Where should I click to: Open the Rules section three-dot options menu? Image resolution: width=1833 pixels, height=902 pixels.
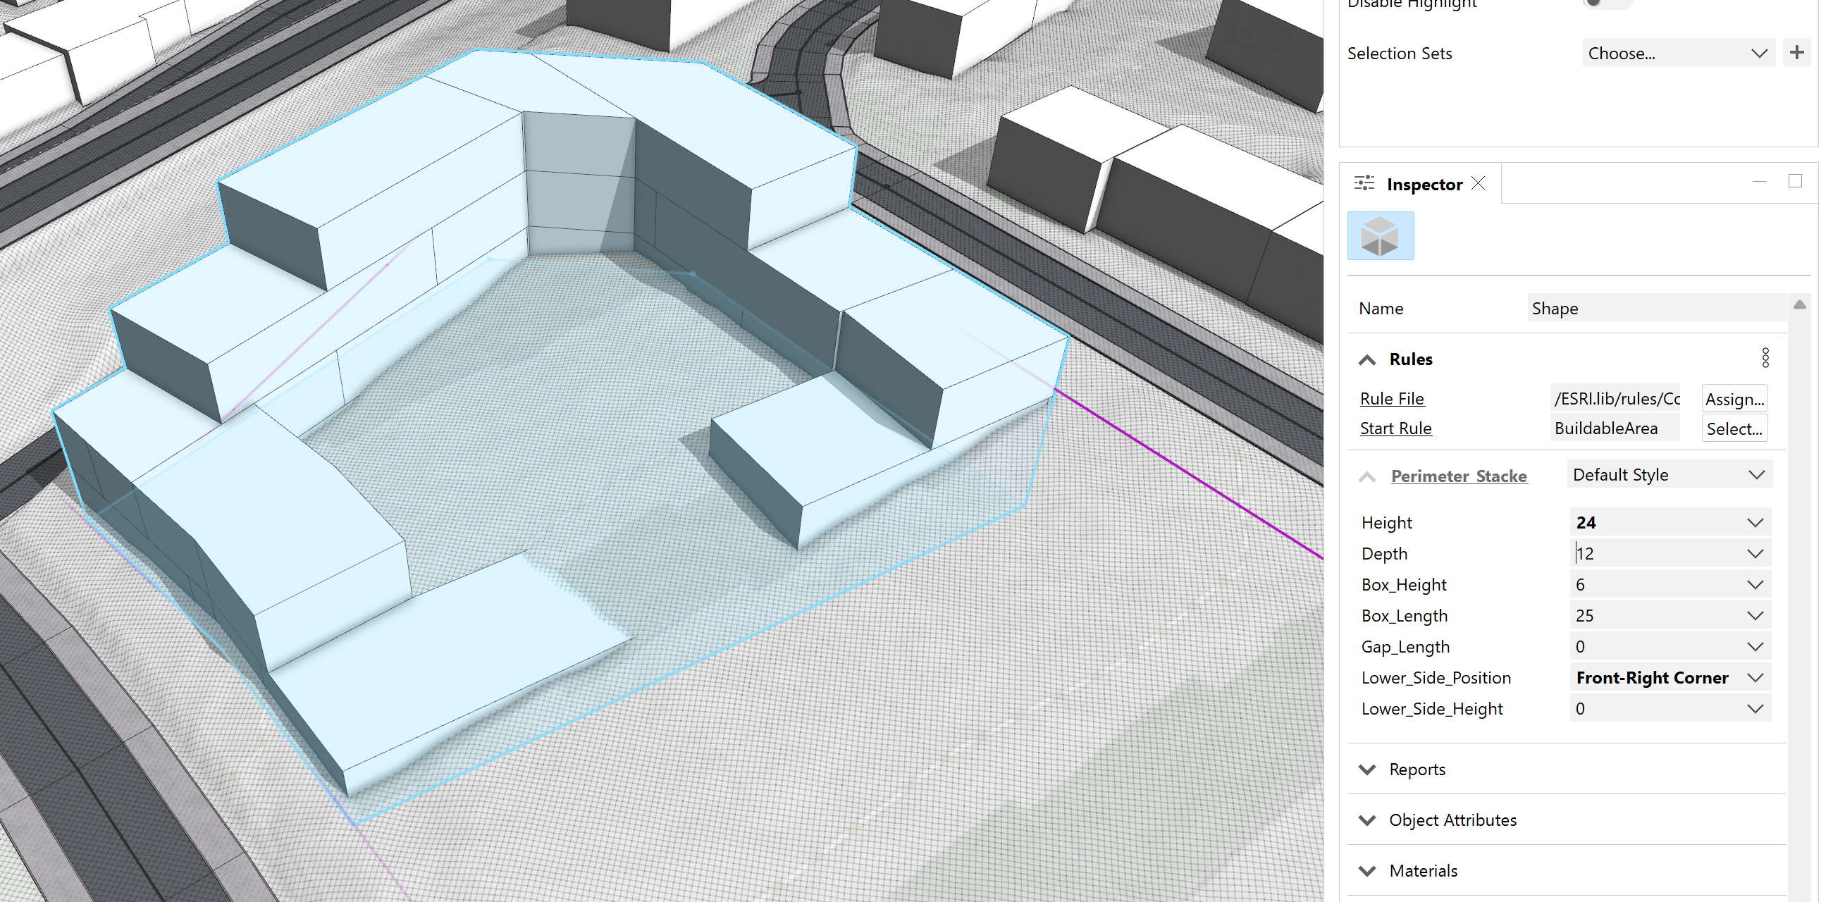(x=1765, y=359)
